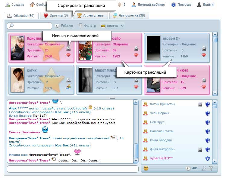Click level 9 badge of syper DeTkO
Image resolution: width=226 pixels, height=178 pixels.
pos(208,158)
